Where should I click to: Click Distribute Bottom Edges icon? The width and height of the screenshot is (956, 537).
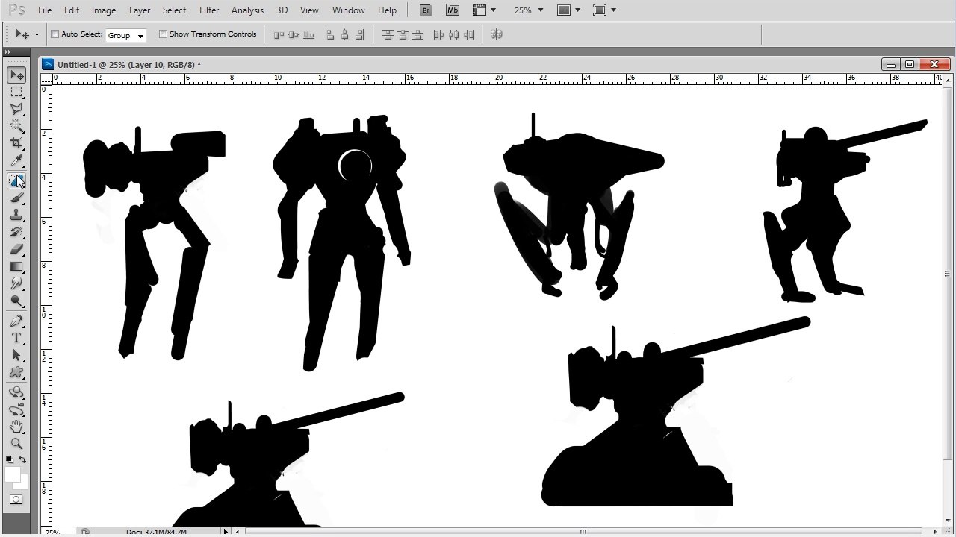[x=418, y=34]
